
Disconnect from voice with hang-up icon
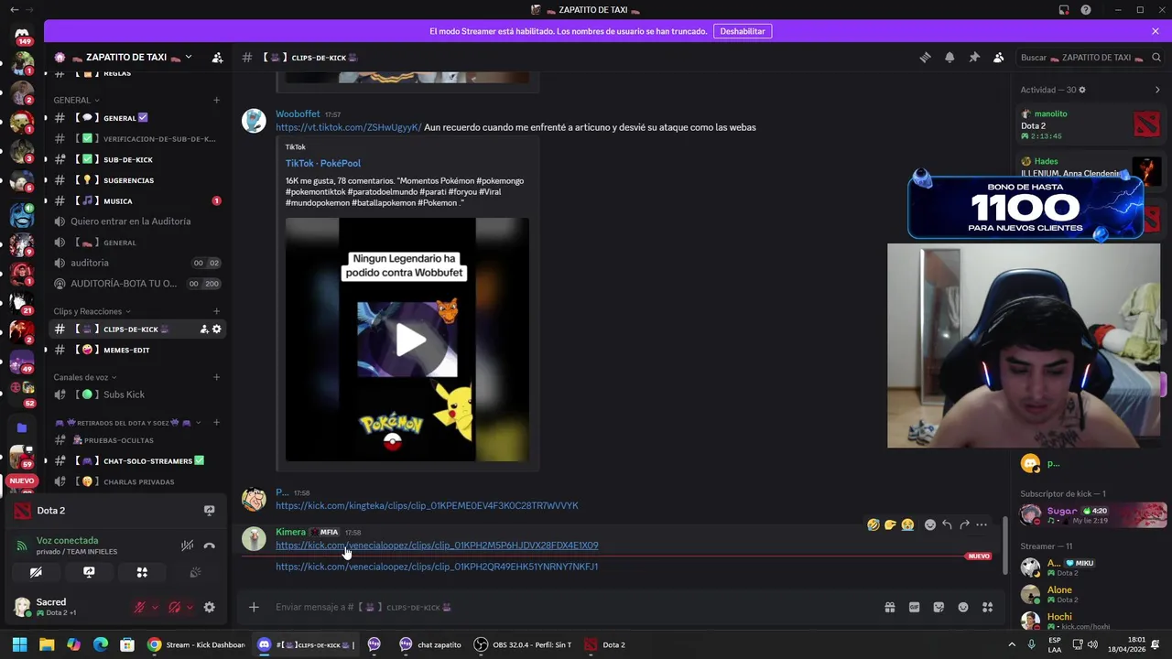pyautogui.click(x=209, y=546)
